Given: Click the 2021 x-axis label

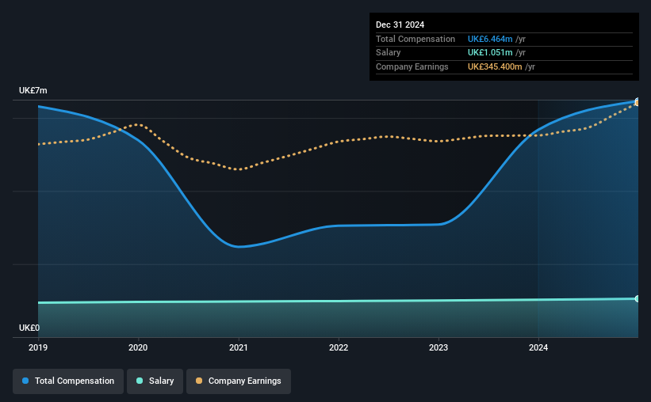Looking at the screenshot, I should [239, 347].
